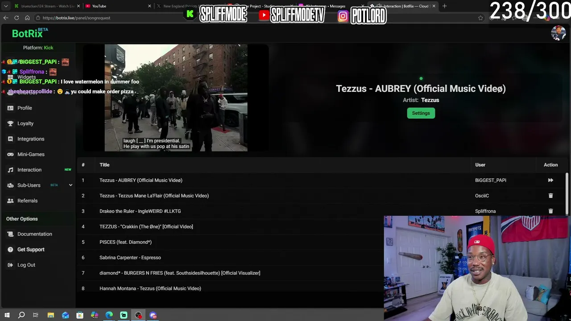The height and width of the screenshot is (321, 571).
Task: Select the Hannah Montana - Tezzus row
Action: [150, 288]
